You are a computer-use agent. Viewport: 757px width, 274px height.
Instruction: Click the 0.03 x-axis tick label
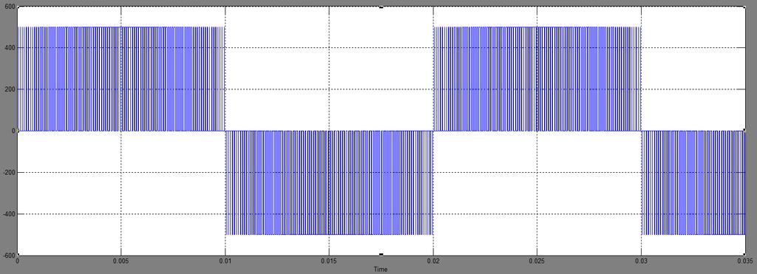click(x=641, y=261)
